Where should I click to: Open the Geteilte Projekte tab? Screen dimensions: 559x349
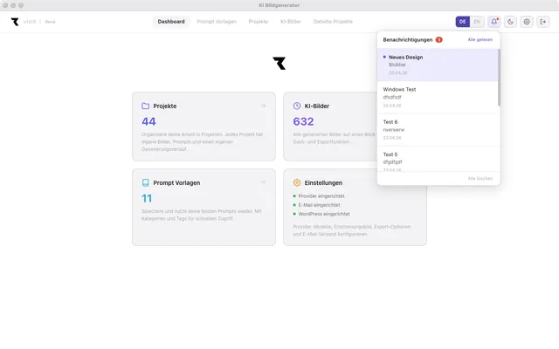click(x=333, y=22)
